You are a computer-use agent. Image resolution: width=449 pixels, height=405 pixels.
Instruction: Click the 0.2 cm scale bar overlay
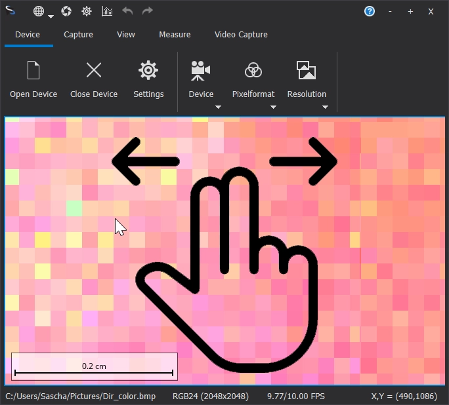point(94,367)
